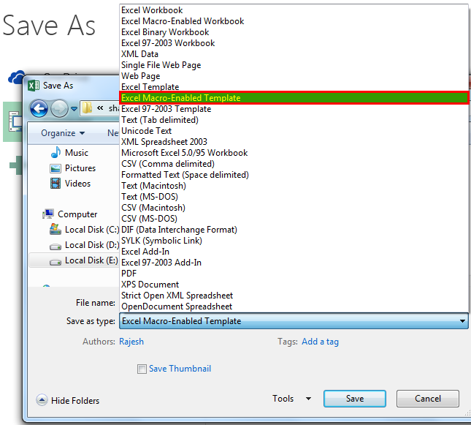
Task: Click the Hide Folders arrow icon
Action: [x=42, y=400]
